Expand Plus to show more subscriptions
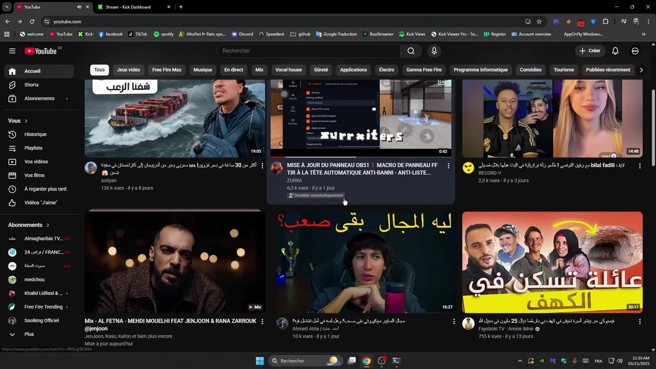 [39, 334]
